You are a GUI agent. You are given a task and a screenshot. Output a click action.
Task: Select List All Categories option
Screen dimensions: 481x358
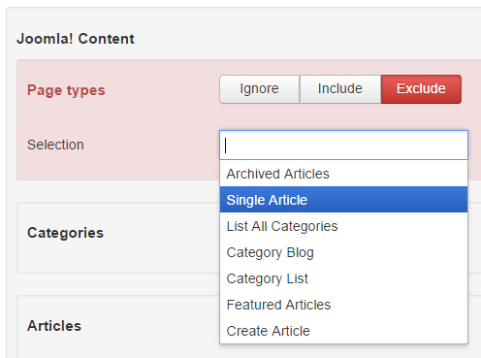coord(343,226)
